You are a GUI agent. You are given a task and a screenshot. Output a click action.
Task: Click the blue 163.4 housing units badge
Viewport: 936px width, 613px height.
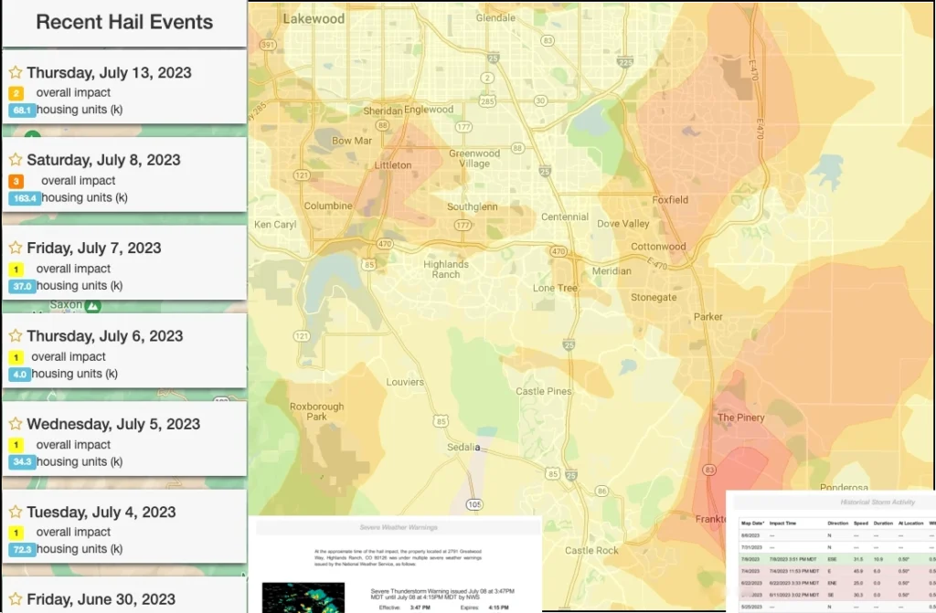click(x=25, y=198)
